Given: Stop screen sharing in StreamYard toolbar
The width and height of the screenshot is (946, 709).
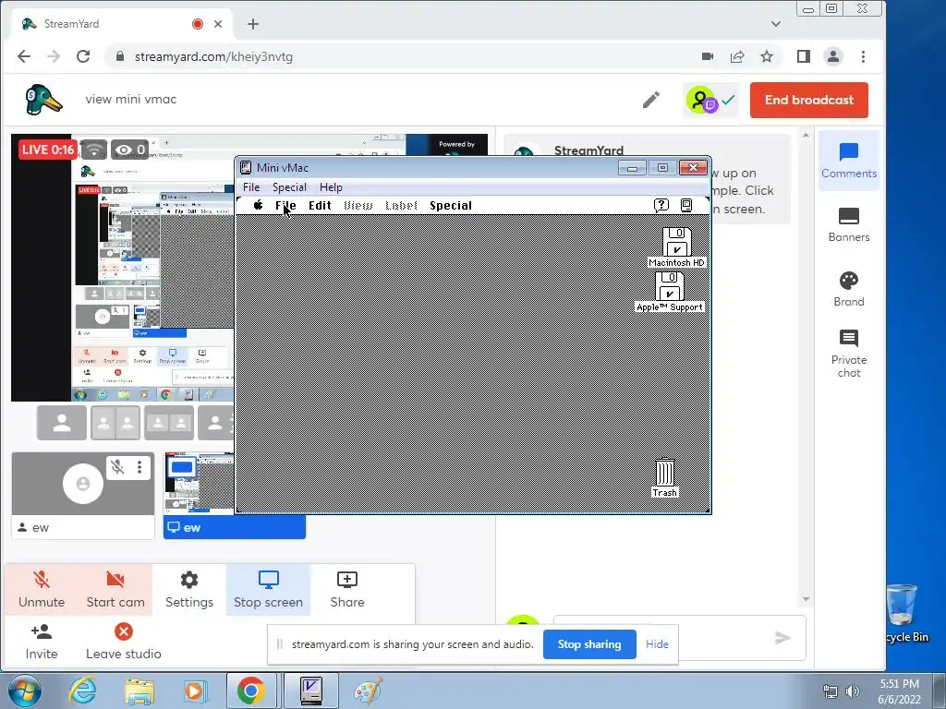Looking at the screenshot, I should tap(269, 590).
